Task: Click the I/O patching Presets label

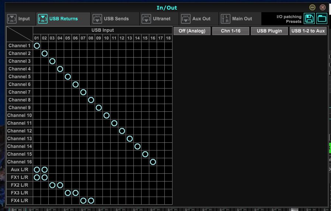Action: click(x=289, y=19)
